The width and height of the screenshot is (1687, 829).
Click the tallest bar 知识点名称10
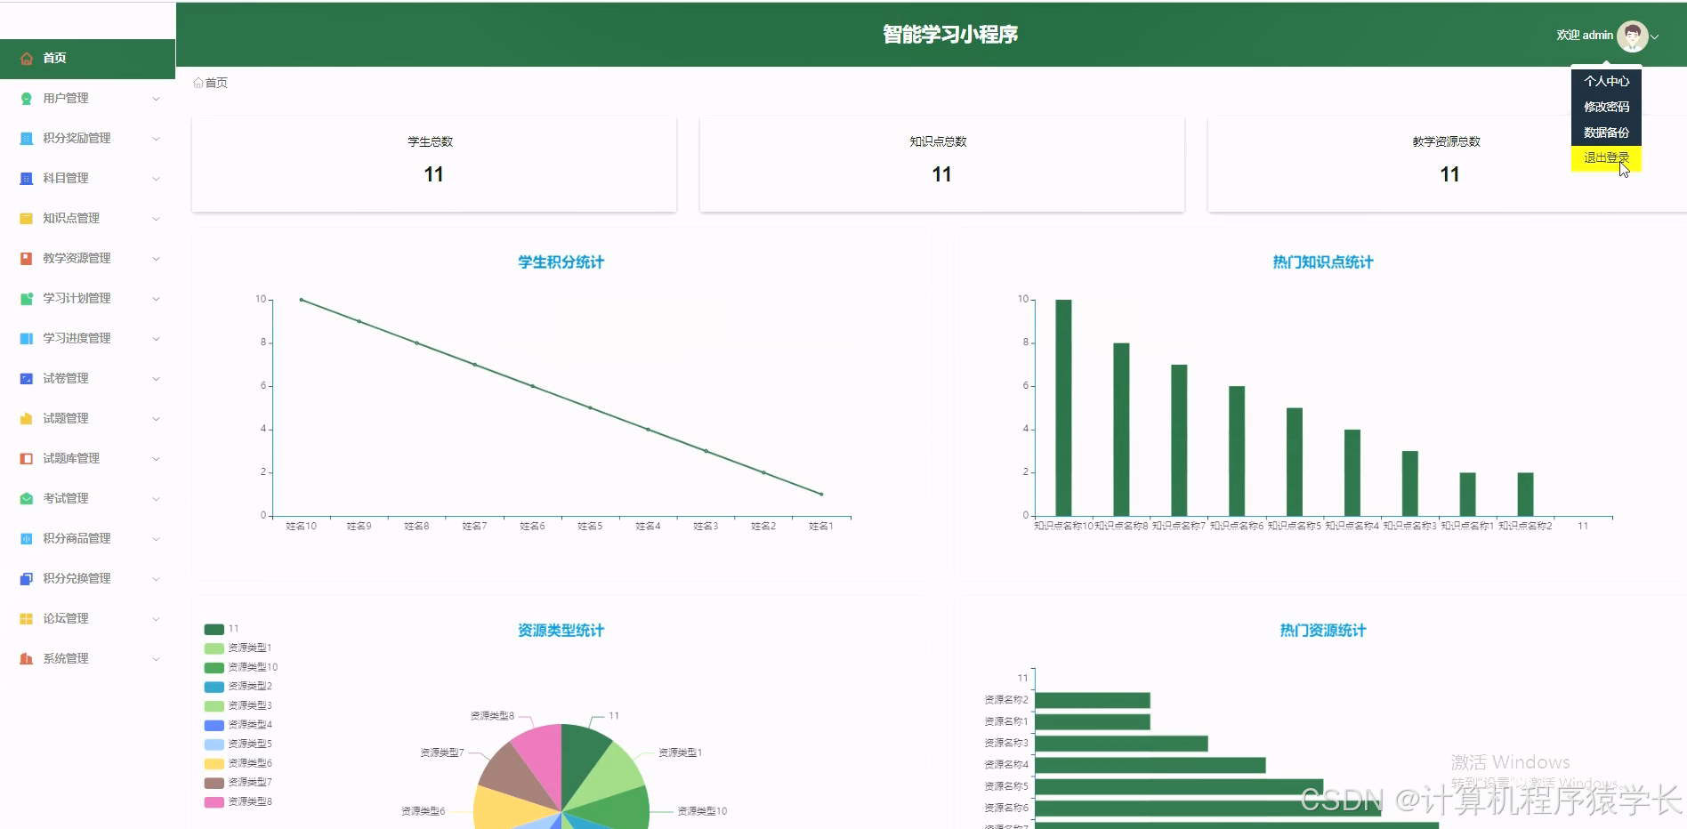click(x=1063, y=407)
